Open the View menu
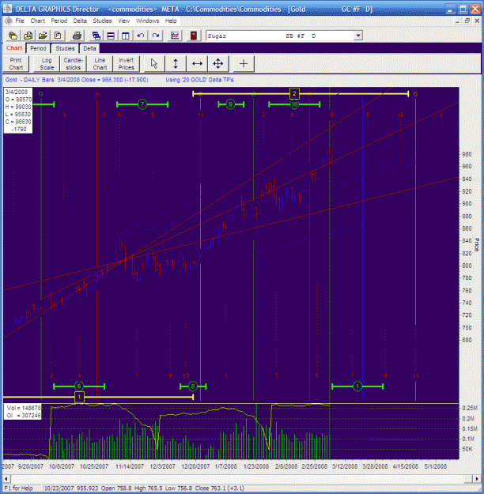This screenshot has width=484, height=494. (x=124, y=21)
